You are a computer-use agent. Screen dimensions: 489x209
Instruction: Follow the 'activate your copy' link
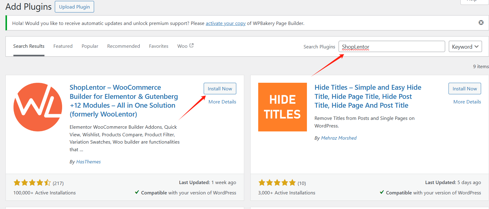(226, 23)
